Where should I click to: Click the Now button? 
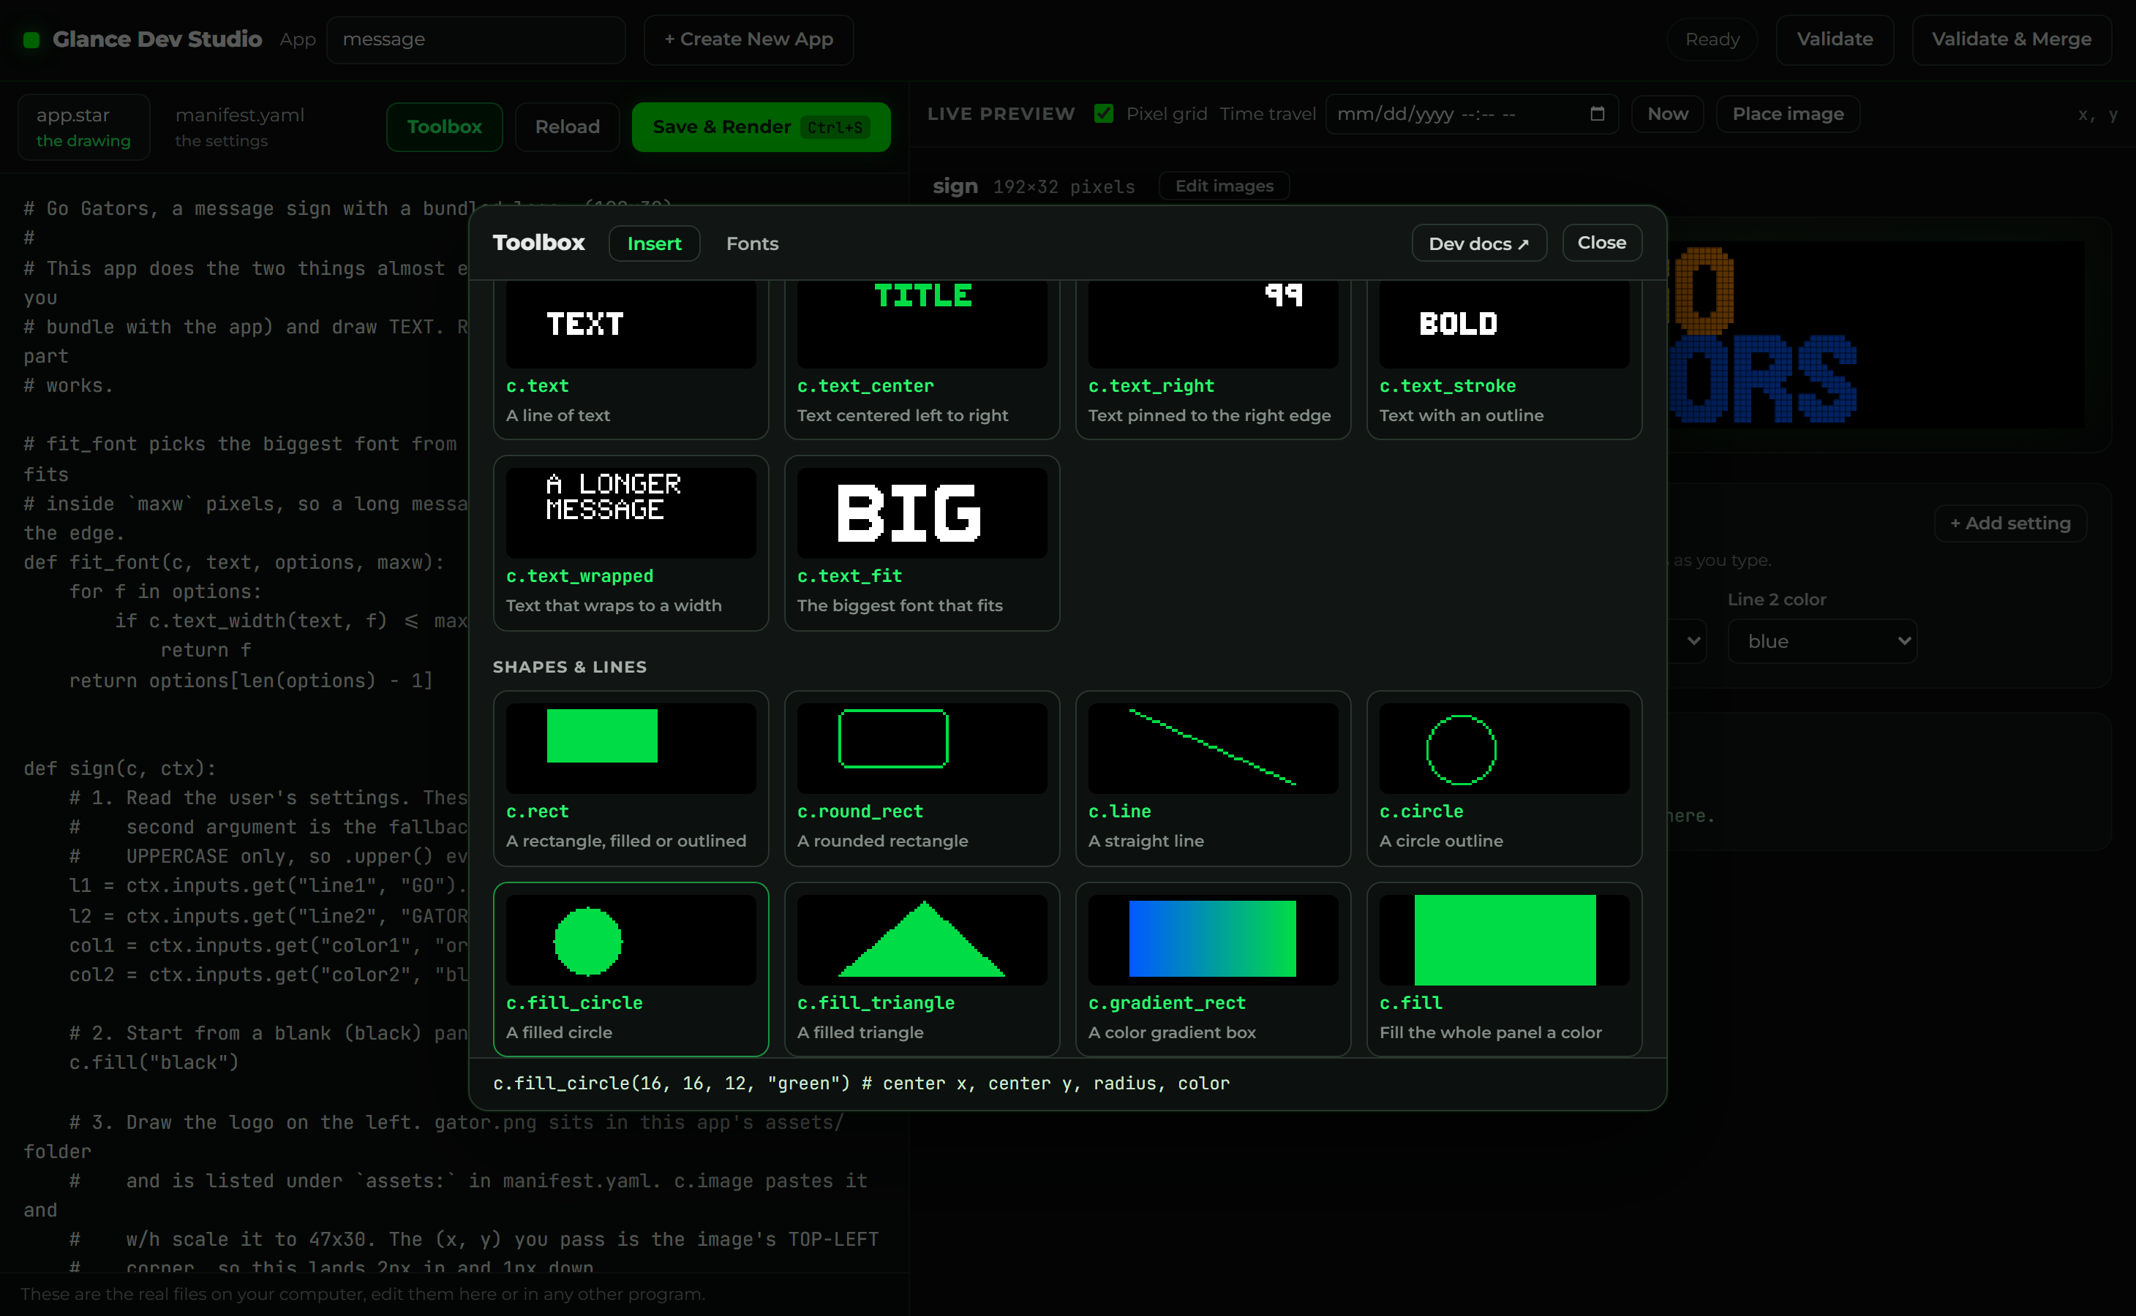[x=1666, y=114]
